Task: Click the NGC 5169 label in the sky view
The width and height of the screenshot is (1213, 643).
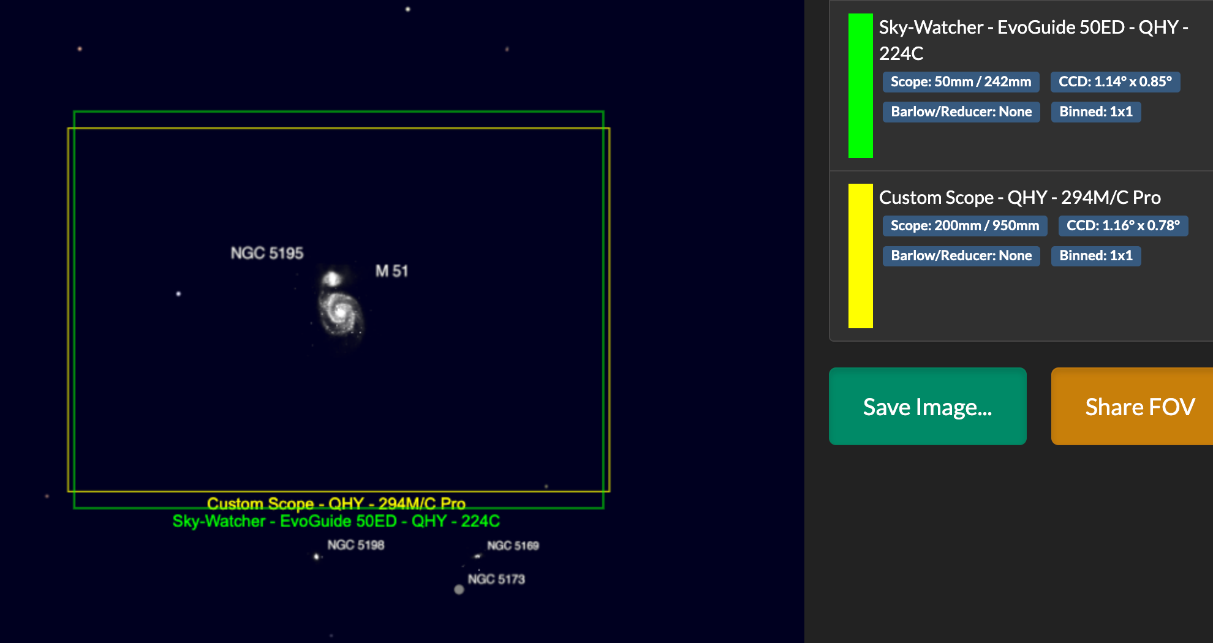Action: [513, 546]
